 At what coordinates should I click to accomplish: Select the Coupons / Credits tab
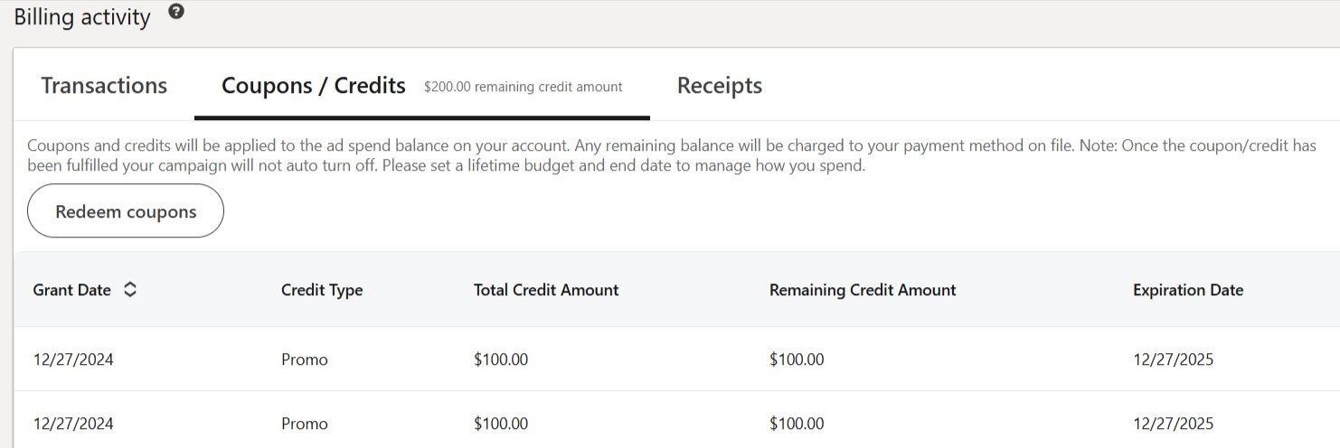point(314,86)
